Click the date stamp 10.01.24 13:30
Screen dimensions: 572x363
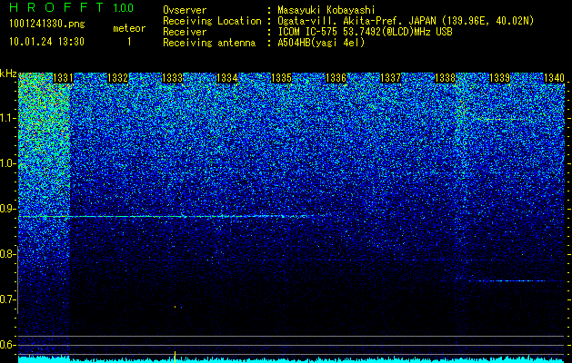(x=46, y=42)
